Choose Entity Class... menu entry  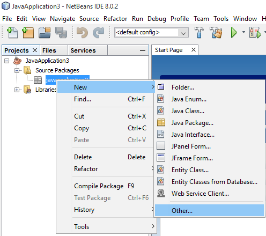click(209, 170)
